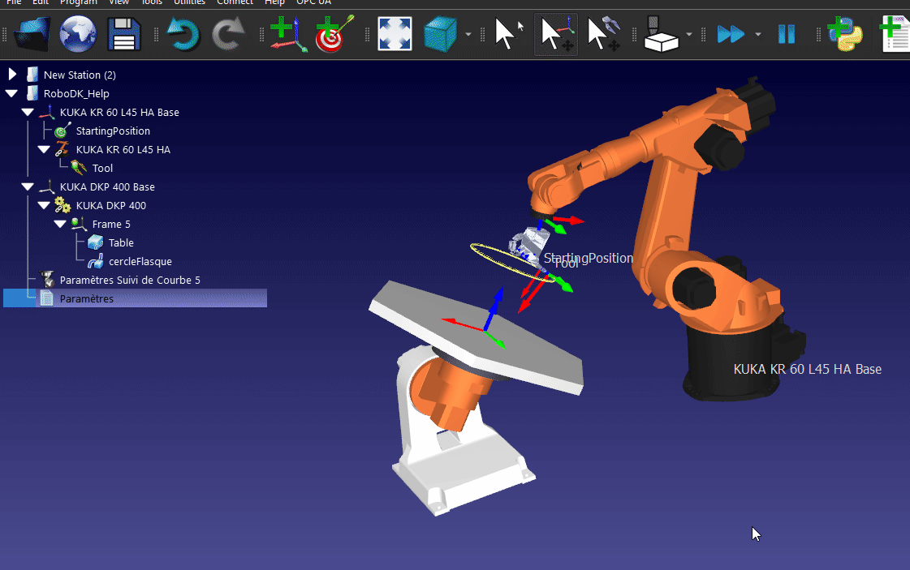
Task: Toggle the Move reference frame cursor tool
Action: point(556,34)
